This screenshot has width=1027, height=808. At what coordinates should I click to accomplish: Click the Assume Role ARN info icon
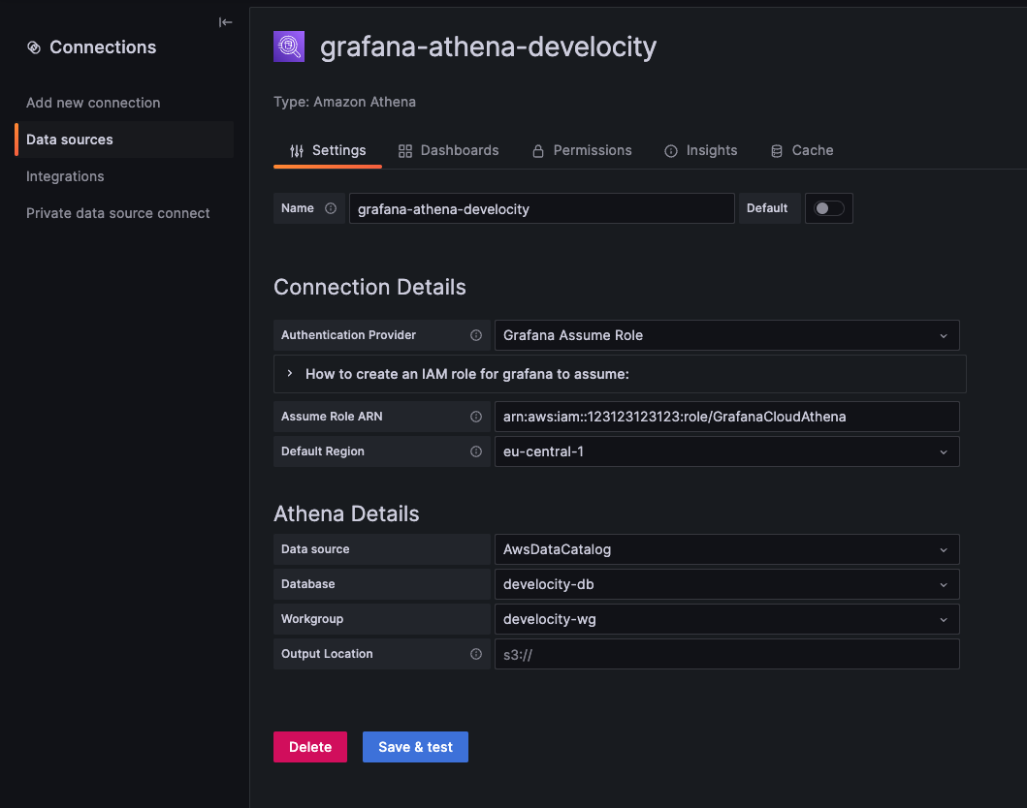pyautogui.click(x=475, y=417)
